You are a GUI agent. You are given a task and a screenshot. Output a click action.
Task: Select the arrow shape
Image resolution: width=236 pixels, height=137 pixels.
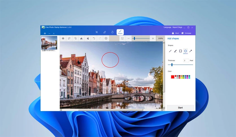coord(191,51)
